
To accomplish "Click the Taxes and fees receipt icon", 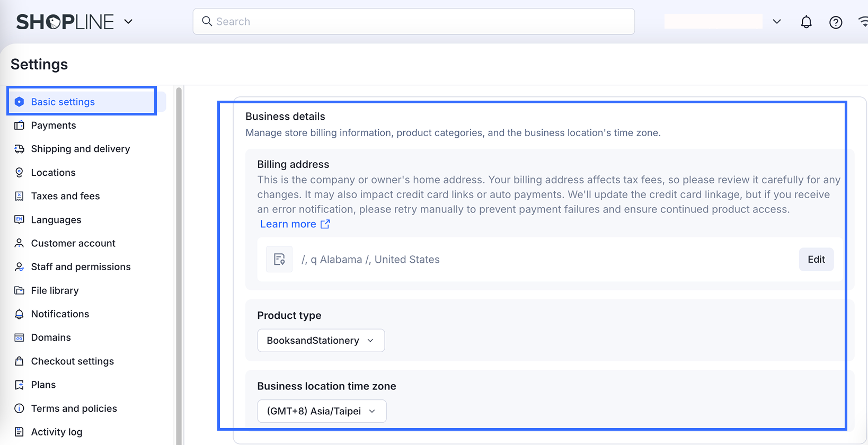I will (x=19, y=196).
